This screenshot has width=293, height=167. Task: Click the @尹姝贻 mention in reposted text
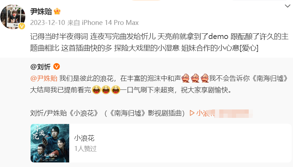[44, 78]
